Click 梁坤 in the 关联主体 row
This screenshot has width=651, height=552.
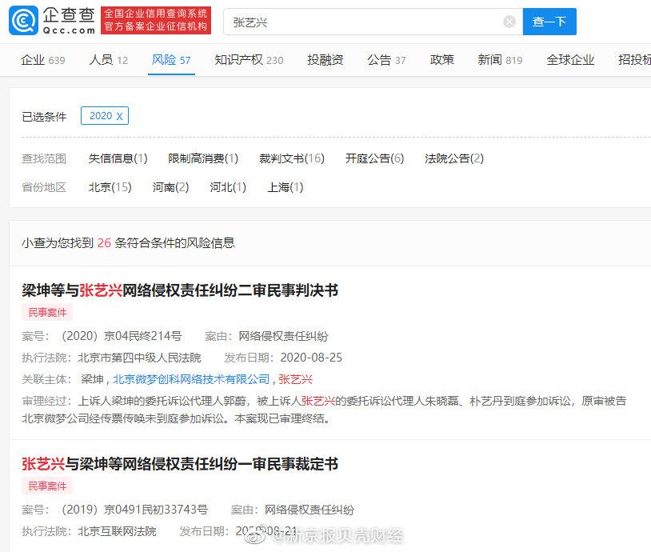pos(92,379)
